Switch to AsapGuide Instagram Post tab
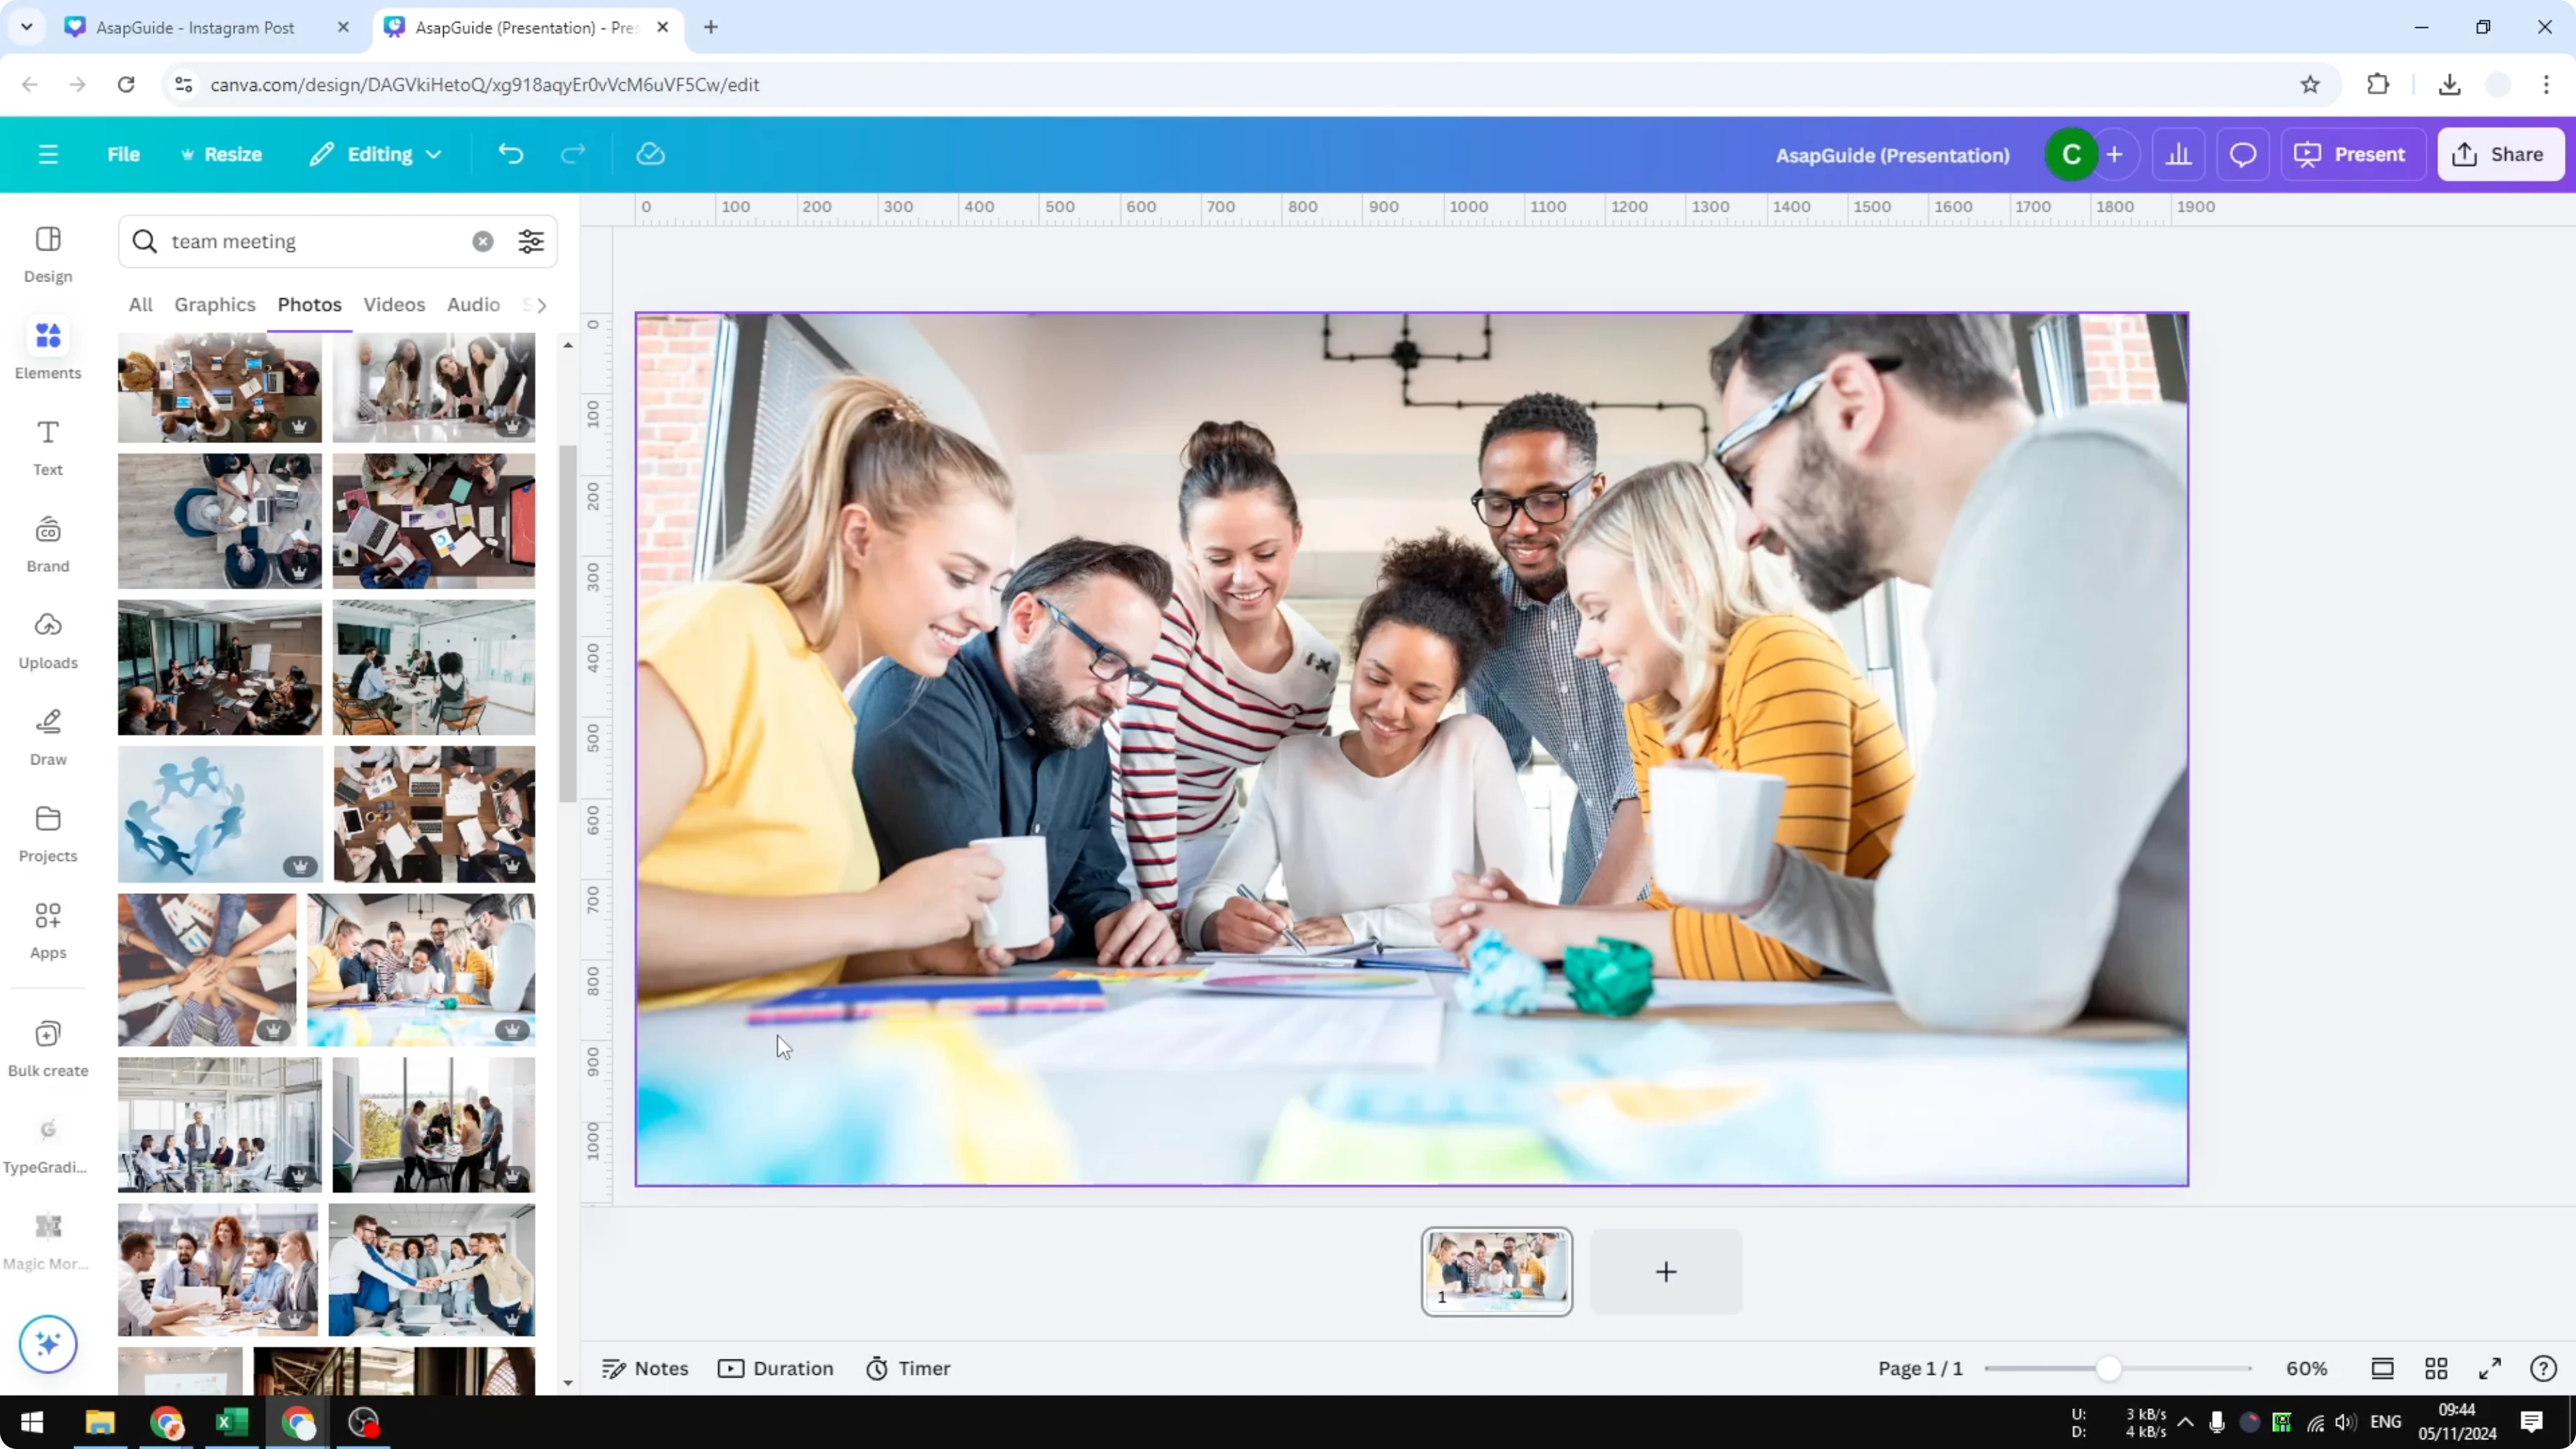The height and width of the screenshot is (1449, 2576). click(x=195, y=27)
